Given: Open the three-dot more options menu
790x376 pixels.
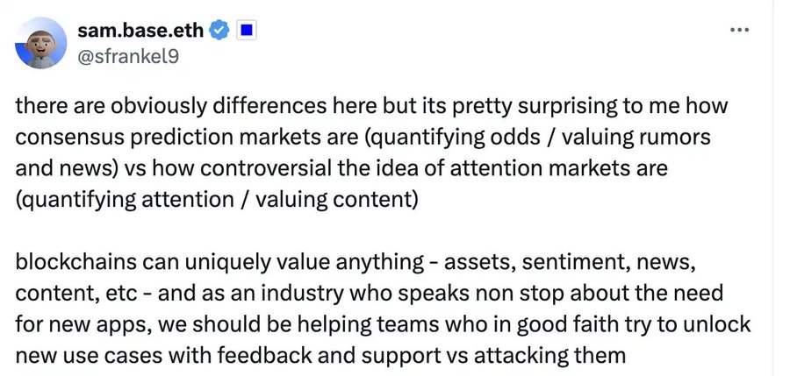Looking at the screenshot, I should click(740, 31).
